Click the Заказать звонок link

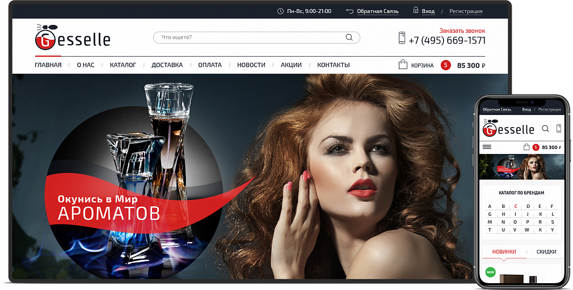pyautogui.click(x=462, y=31)
